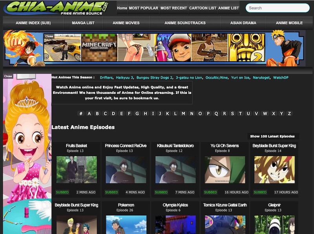The height and width of the screenshot is (234, 314).
Task: Open the WatchOP link
Action: pos(281,77)
